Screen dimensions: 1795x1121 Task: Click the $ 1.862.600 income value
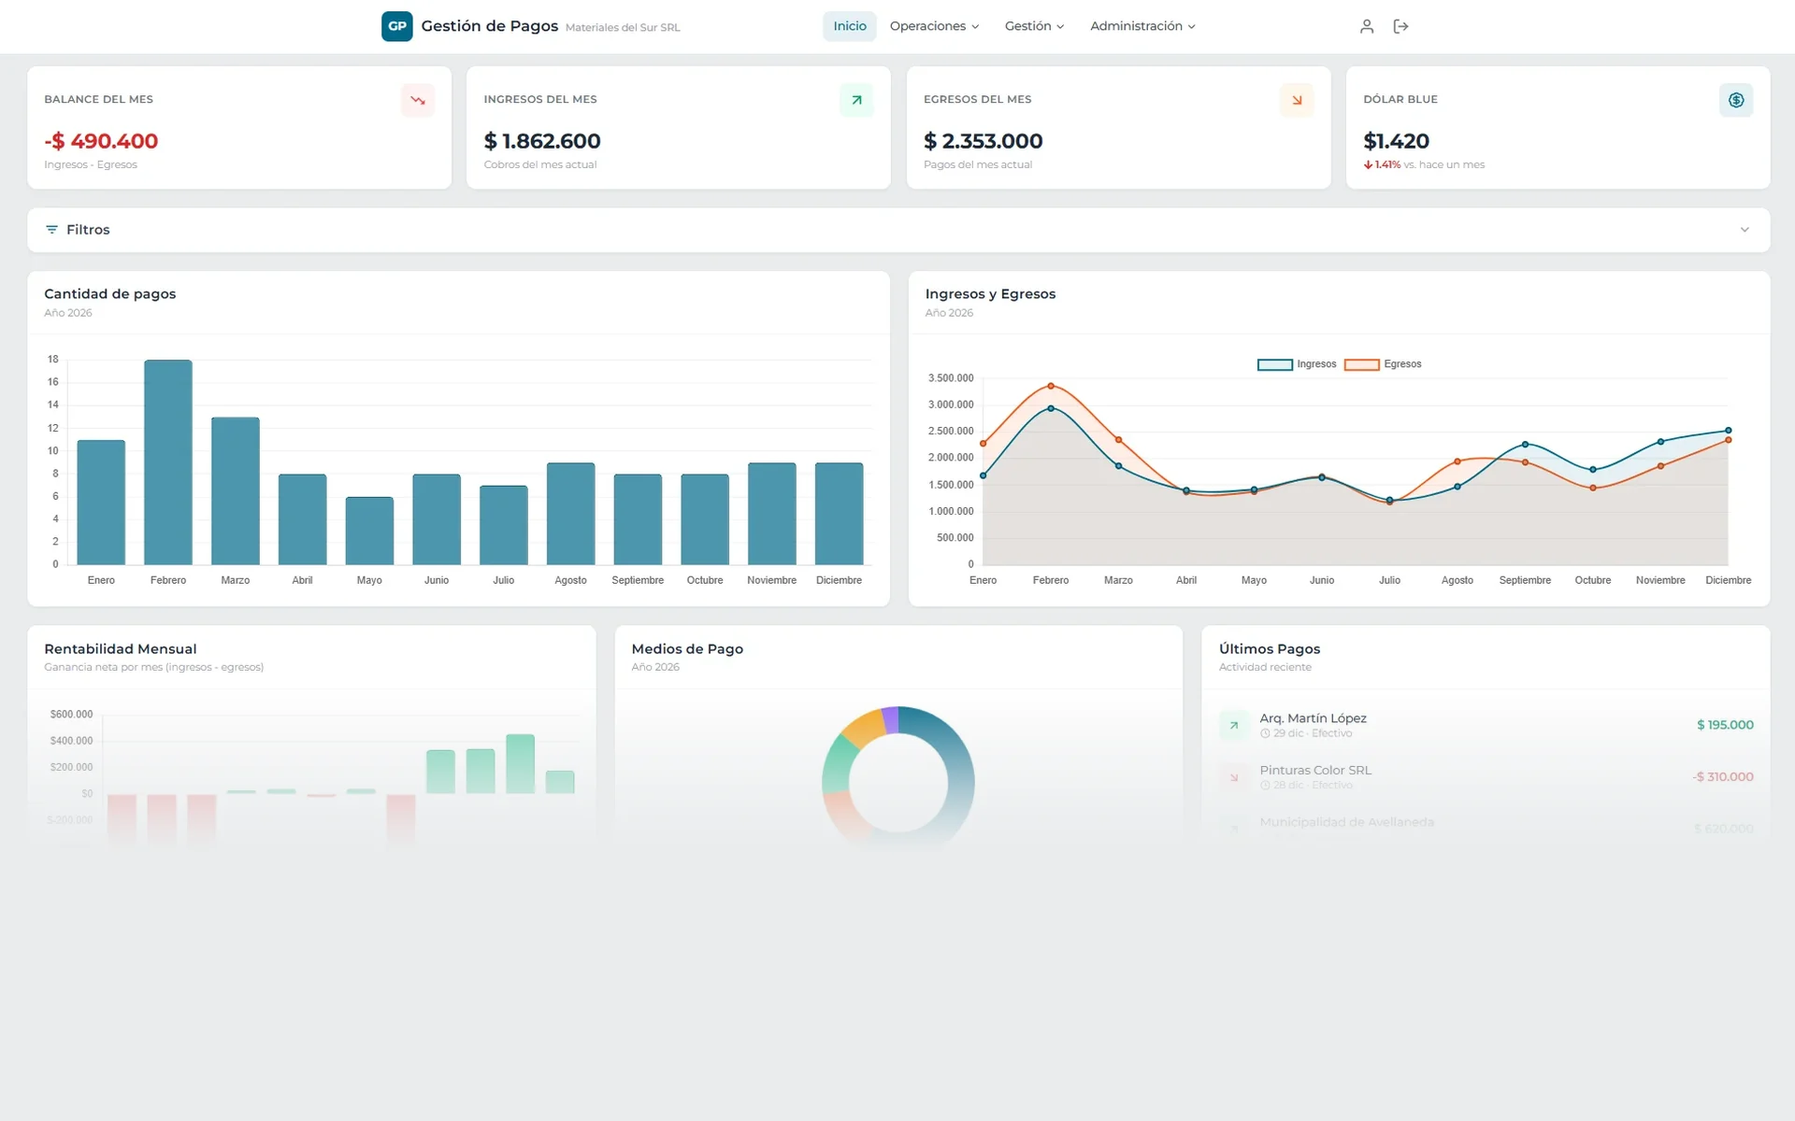(542, 141)
